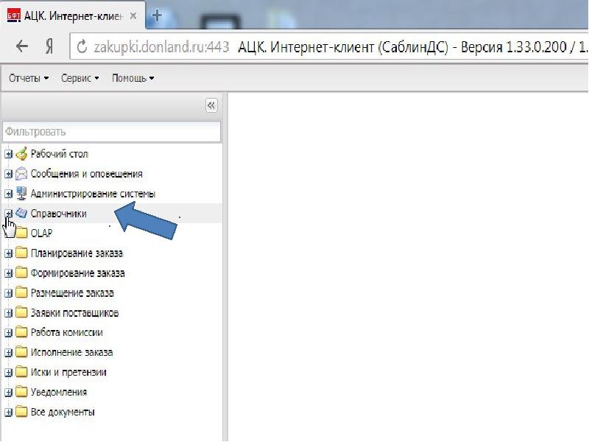The image size is (589, 442).
Task: Select the Все документы tree item
Action: (63, 413)
